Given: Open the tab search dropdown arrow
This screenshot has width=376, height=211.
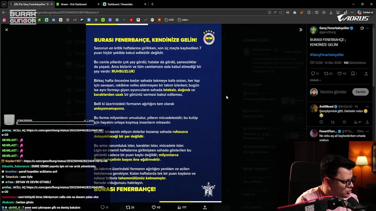Looking at the screenshot, I should (x=4, y=4).
